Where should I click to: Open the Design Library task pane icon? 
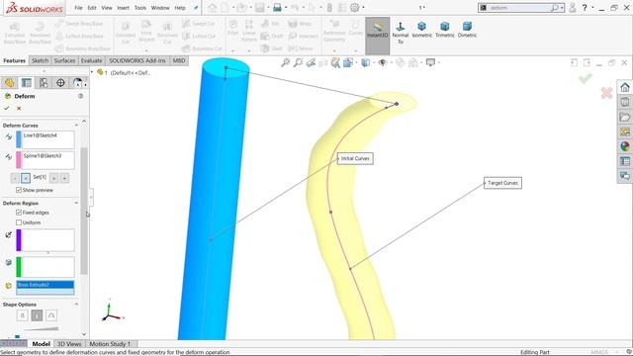pos(625,102)
